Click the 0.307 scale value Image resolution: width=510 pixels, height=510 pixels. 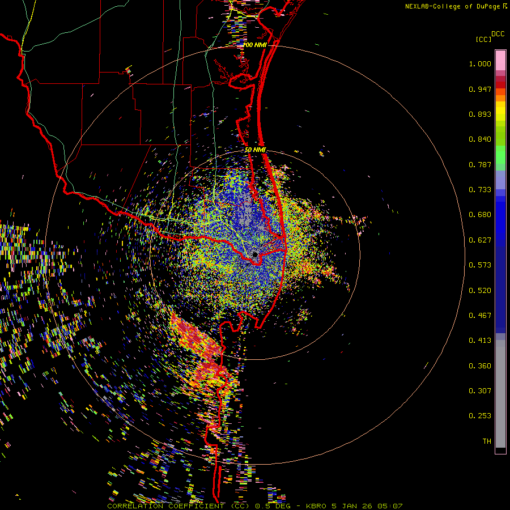pos(480,391)
